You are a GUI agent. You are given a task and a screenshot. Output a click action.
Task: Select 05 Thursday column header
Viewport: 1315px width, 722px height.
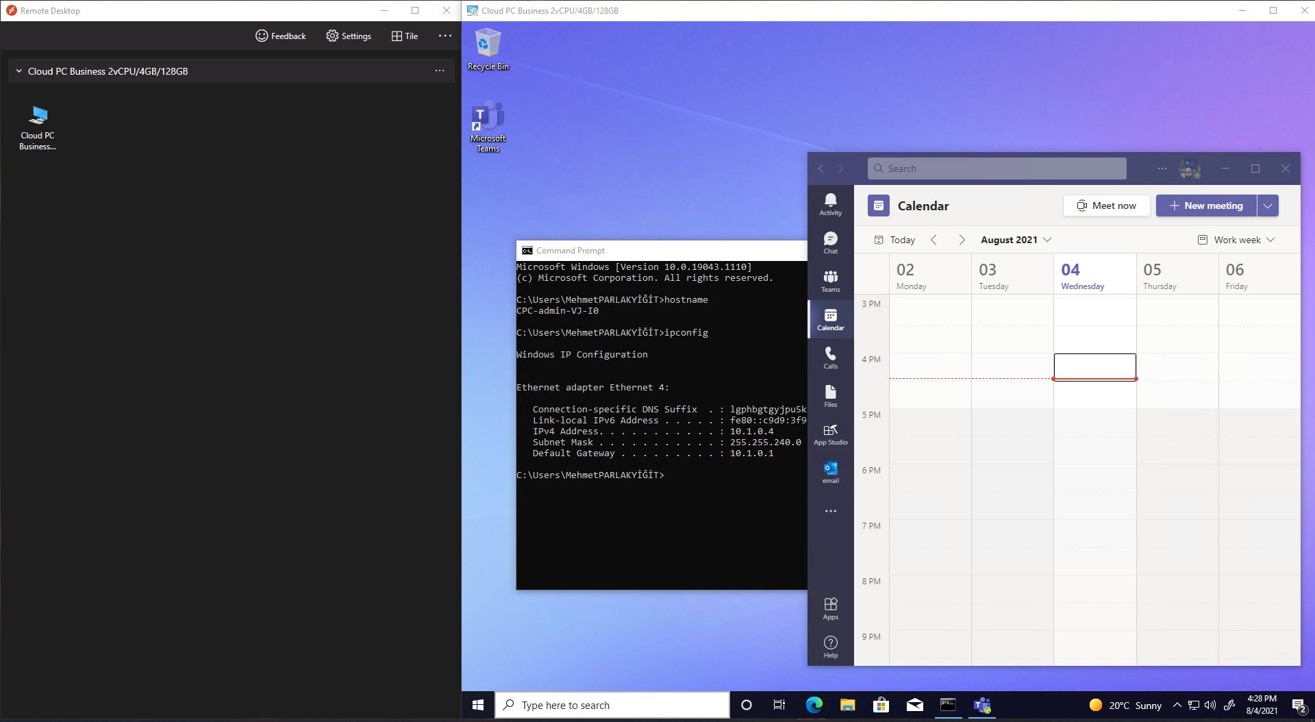1177,275
